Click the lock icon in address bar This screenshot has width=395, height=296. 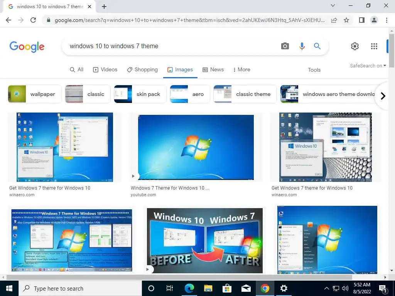pos(49,20)
